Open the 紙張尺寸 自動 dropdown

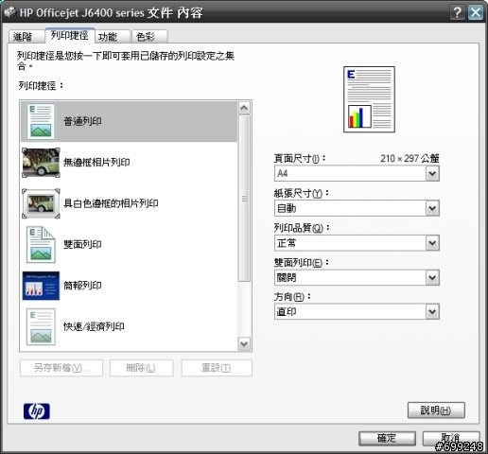[x=357, y=208]
